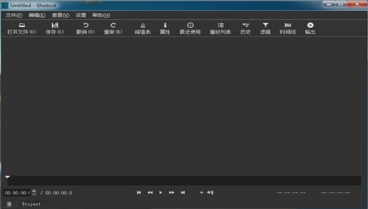Click the Open File (打开文件) toolbar icon
368x209 pixels.
point(22,28)
